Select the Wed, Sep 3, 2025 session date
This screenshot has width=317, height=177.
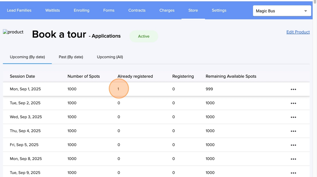pos(26,117)
